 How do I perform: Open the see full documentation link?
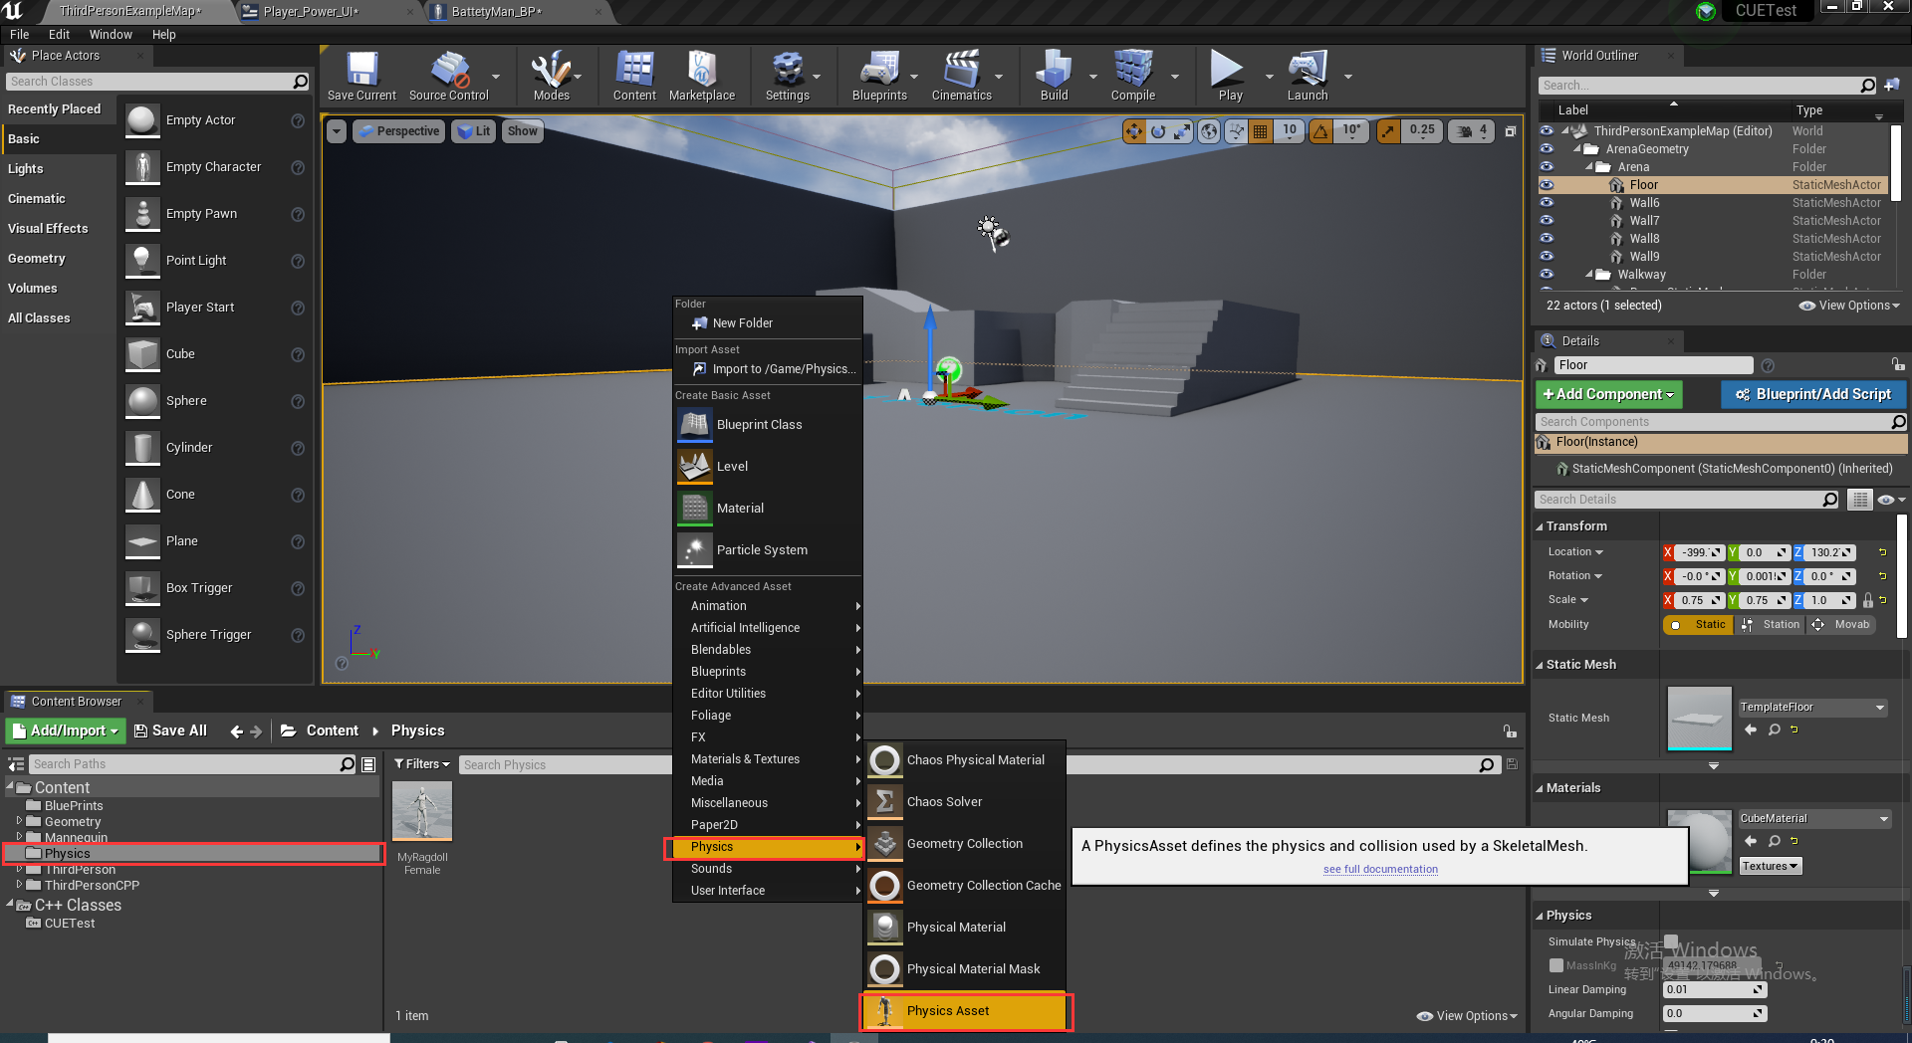1380,869
